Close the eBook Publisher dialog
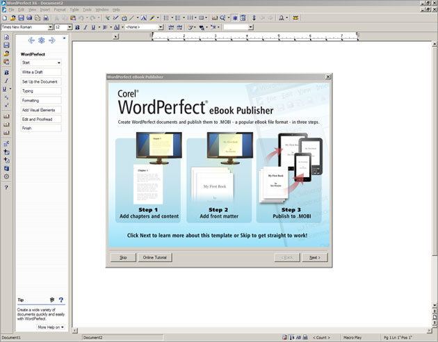This screenshot has width=438, height=342. tap(328, 76)
